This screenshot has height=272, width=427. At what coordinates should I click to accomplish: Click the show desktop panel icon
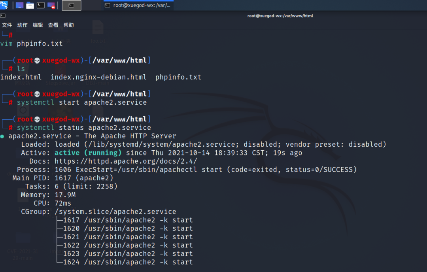(19, 5)
